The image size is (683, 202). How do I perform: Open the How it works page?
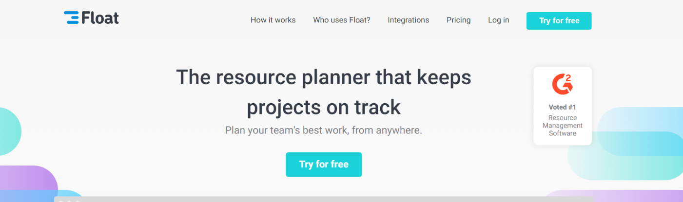pyautogui.click(x=273, y=20)
